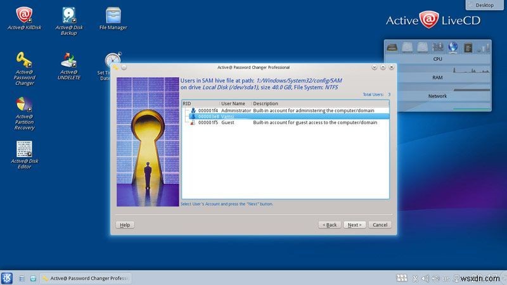Click the CPU monitor label
The image size is (507, 285).
(x=437, y=59)
